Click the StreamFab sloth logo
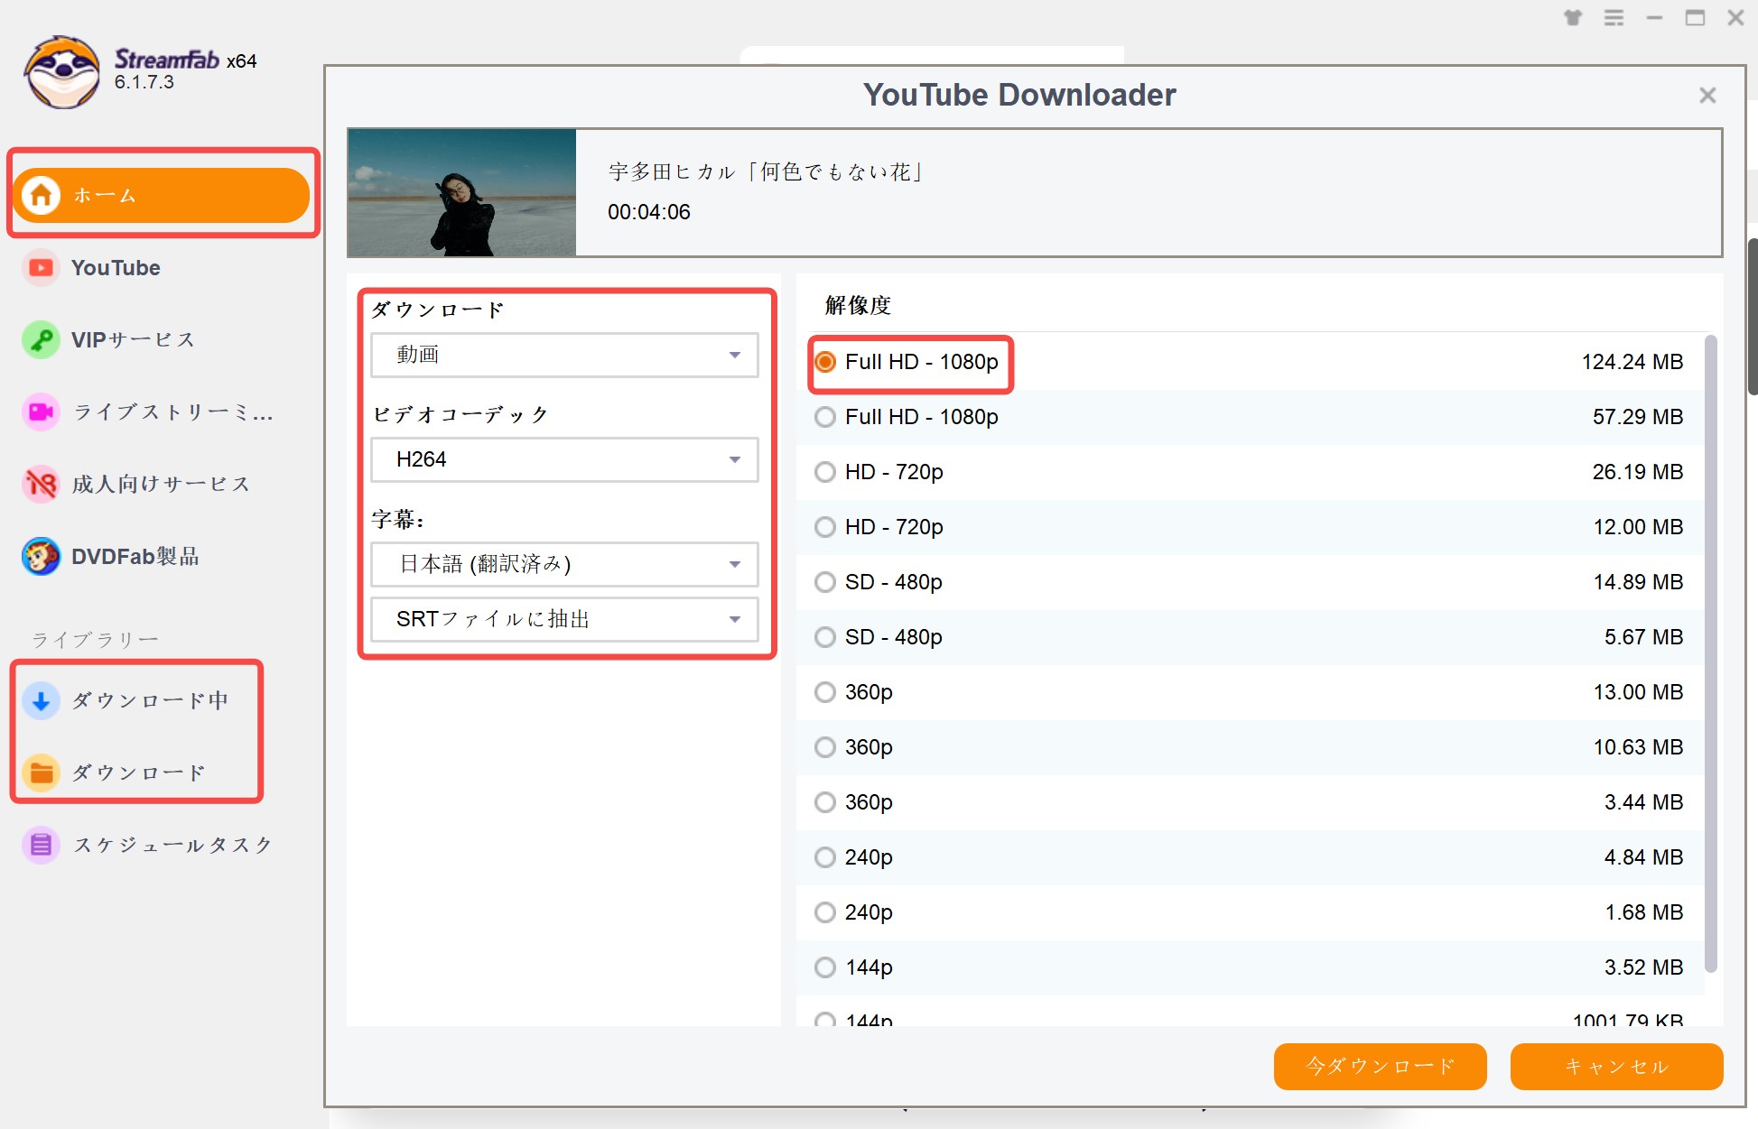This screenshot has height=1129, width=1758. (x=61, y=72)
